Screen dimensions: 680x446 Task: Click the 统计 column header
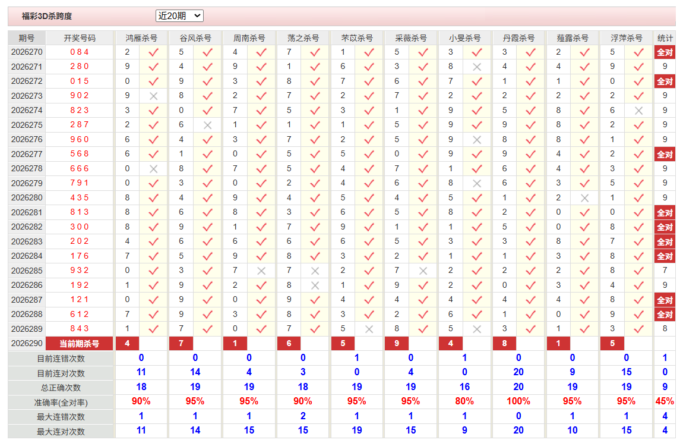tap(665, 38)
